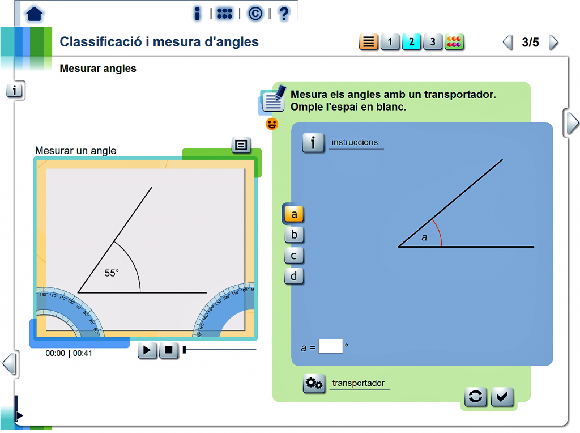Open the copyright information icon
580x433 pixels.
click(255, 14)
